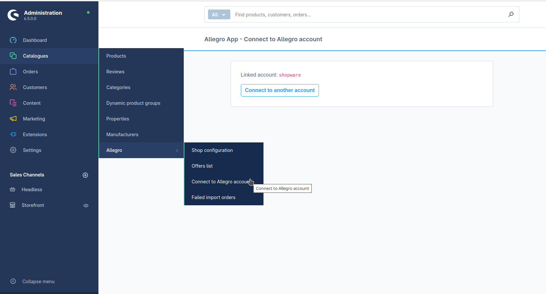The image size is (546, 294).
Task: Click the Dashboard gauge icon
Action: coord(13,40)
